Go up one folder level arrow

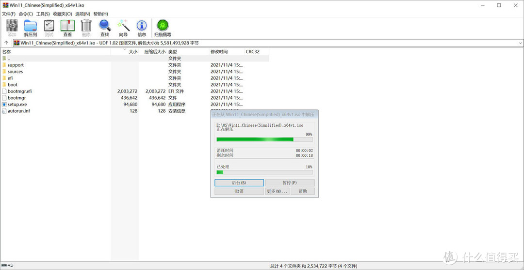pos(6,43)
